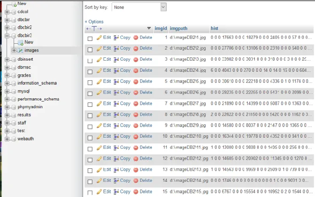Click the pencil Edit icon for imgid 1

[x=99, y=38]
